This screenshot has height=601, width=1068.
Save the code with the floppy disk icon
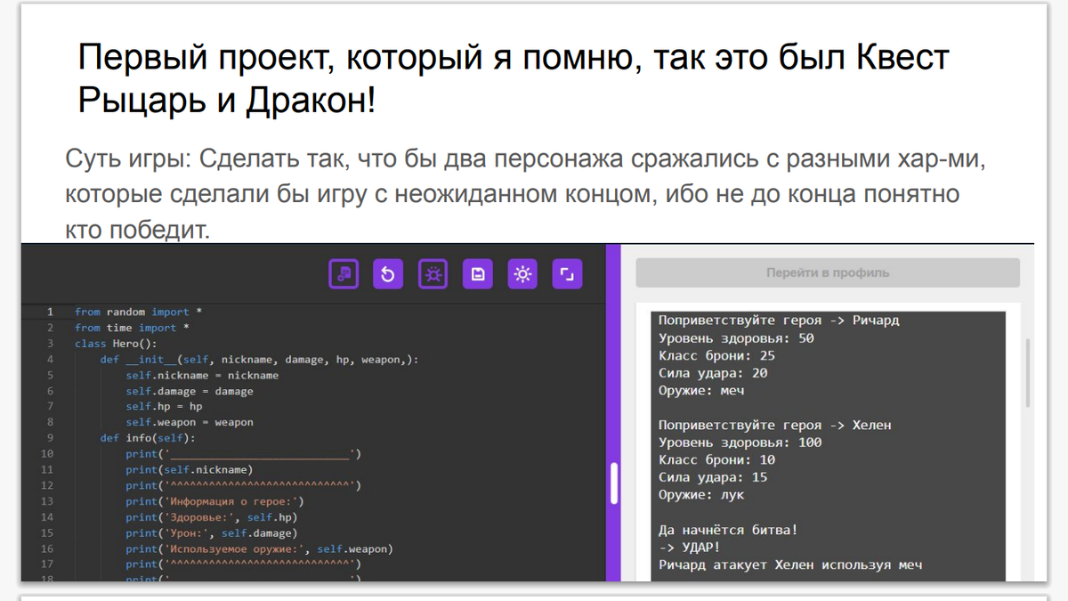pyautogui.click(x=478, y=274)
